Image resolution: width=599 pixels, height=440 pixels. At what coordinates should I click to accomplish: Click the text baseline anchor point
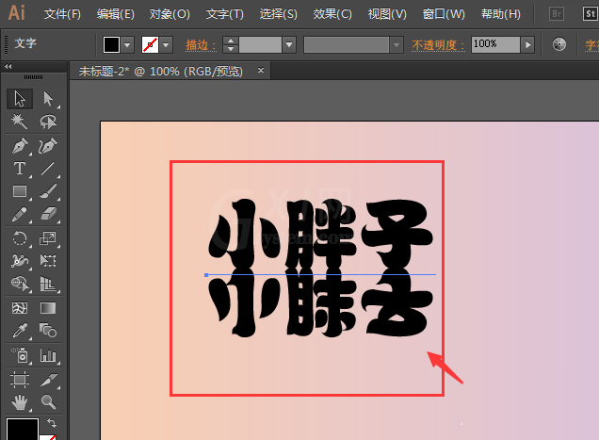(206, 275)
